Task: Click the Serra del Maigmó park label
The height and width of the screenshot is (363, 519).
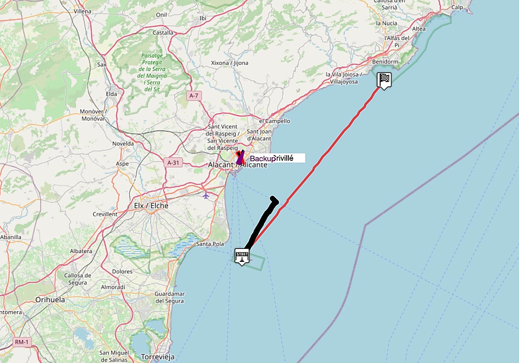Action: click(x=151, y=72)
